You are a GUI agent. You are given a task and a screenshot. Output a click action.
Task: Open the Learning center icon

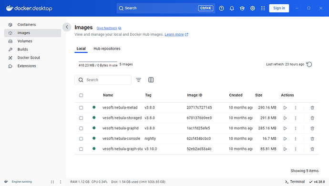(x=242, y=8)
